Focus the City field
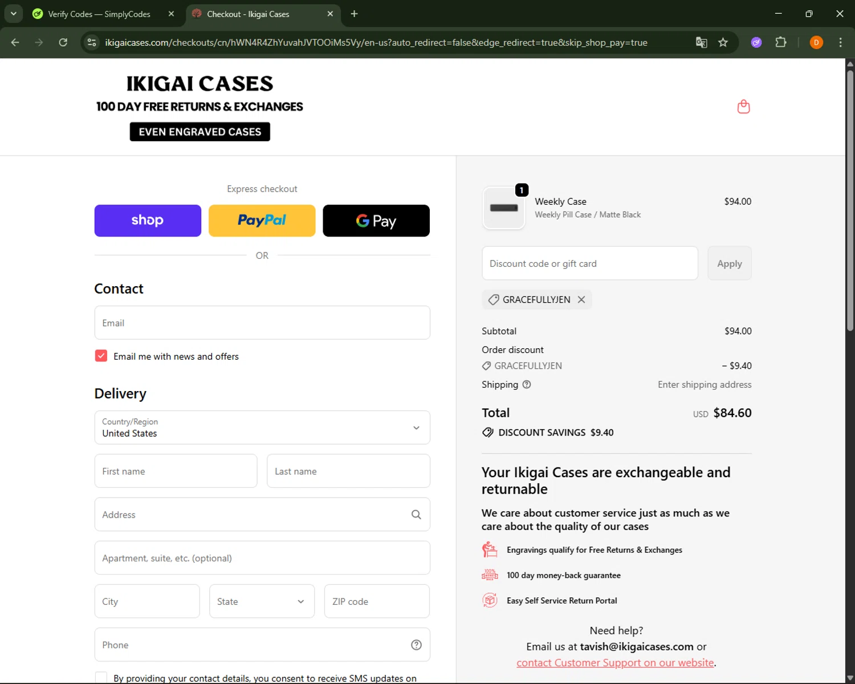 (147, 601)
